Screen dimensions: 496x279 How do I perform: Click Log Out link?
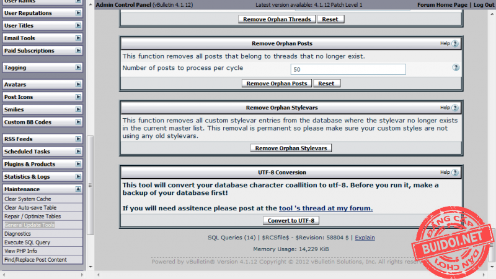(x=484, y=5)
